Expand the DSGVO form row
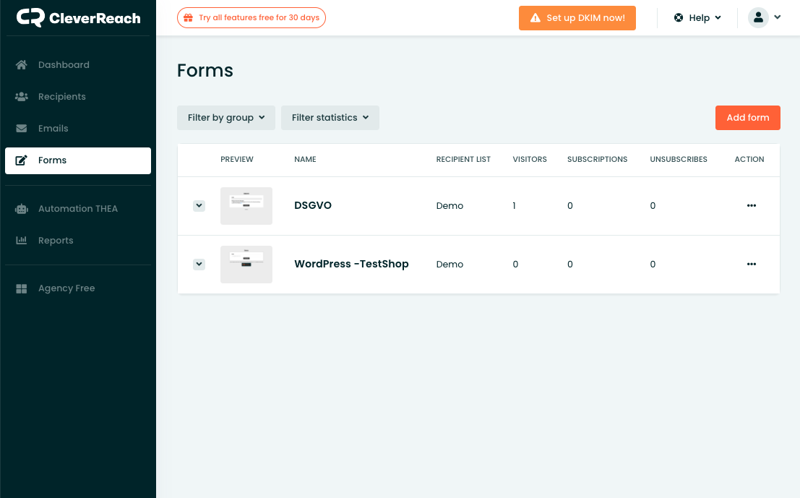800x498 pixels. [x=199, y=206]
